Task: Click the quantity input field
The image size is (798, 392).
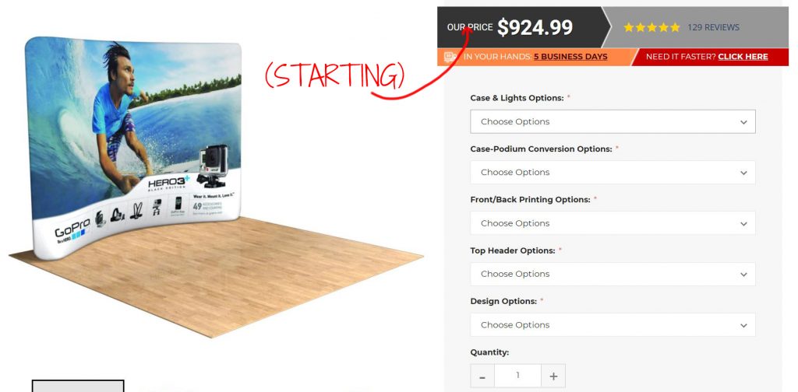Action: (517, 376)
